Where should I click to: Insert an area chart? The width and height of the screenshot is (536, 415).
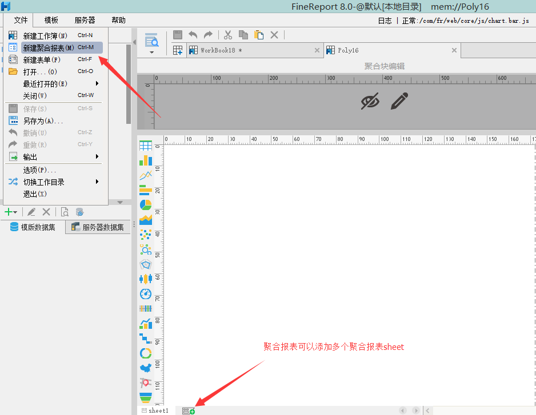pos(146,220)
